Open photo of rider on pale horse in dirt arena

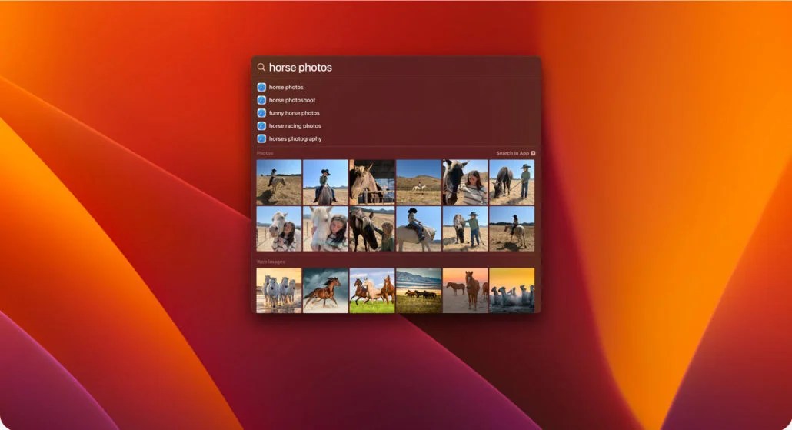pos(511,228)
